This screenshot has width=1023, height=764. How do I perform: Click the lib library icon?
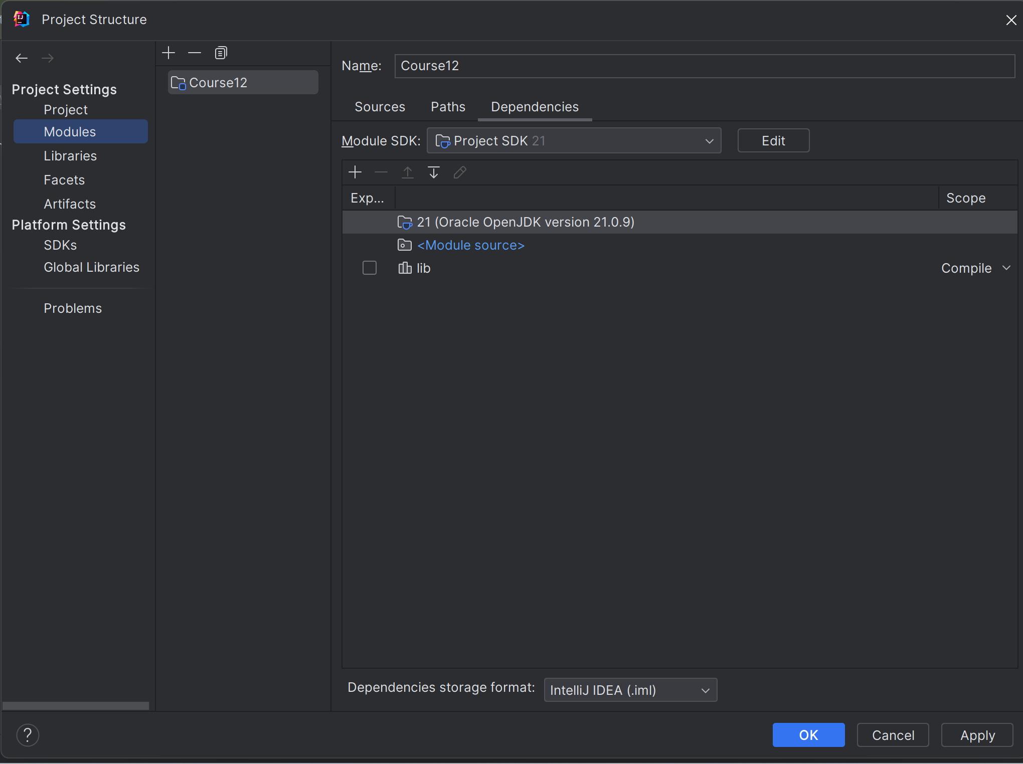pos(405,268)
